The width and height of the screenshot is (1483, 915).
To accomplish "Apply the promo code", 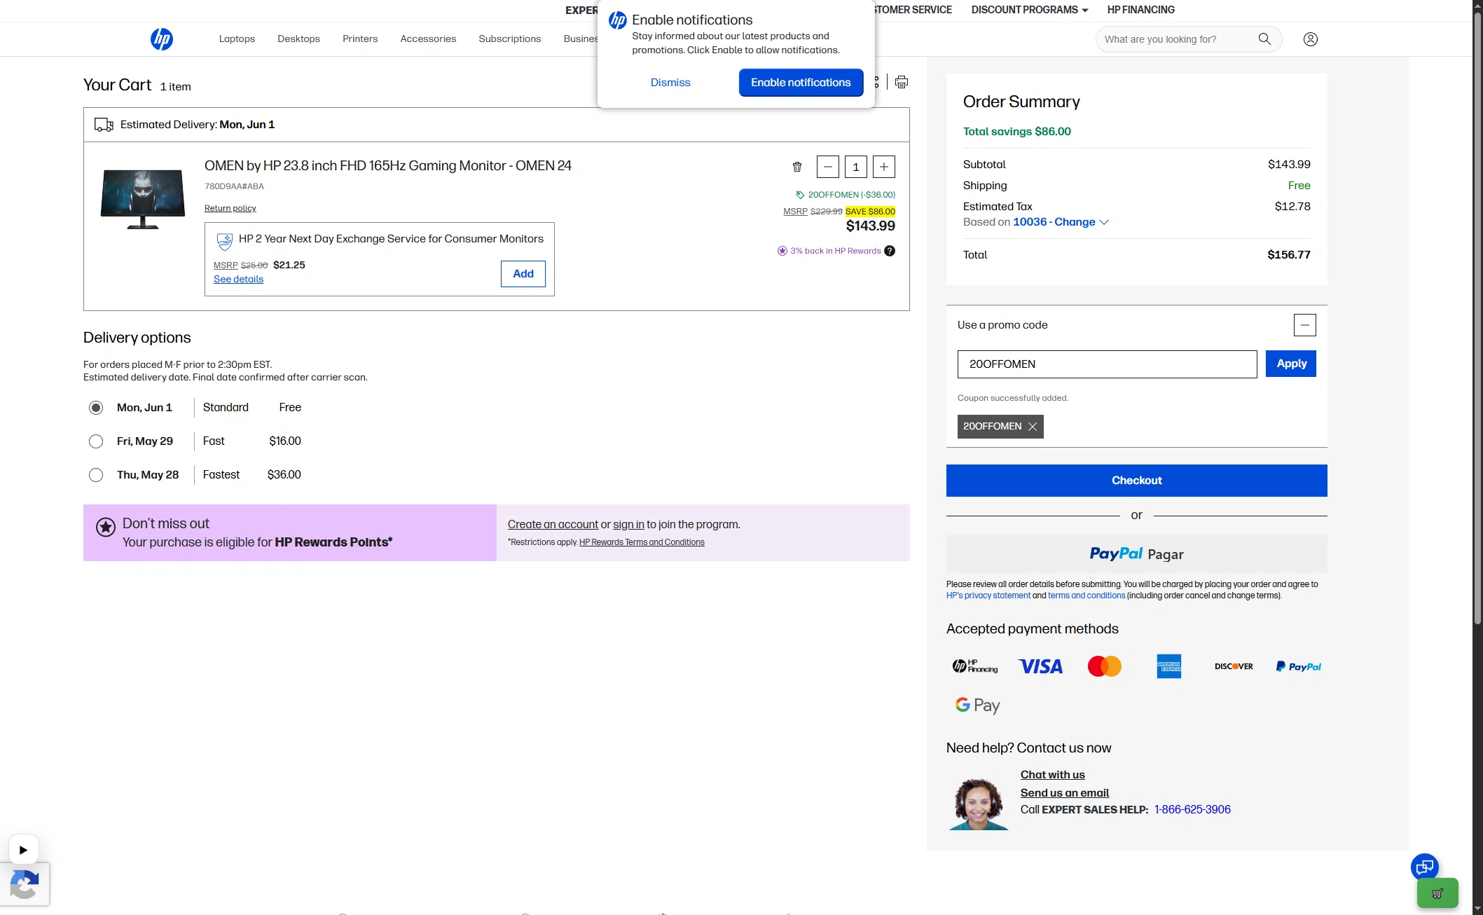I will point(1291,364).
